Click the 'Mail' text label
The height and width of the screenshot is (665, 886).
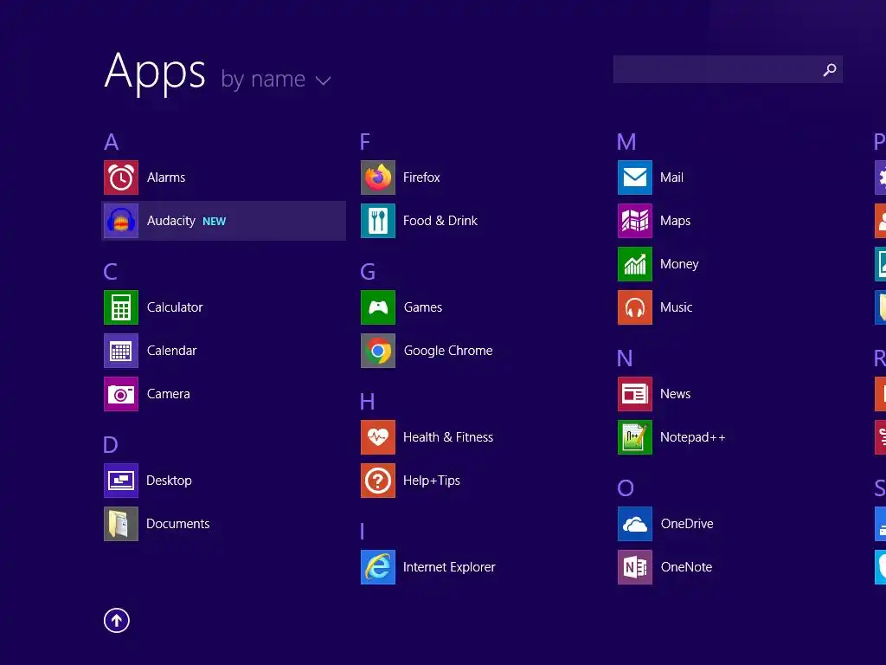pyautogui.click(x=671, y=178)
